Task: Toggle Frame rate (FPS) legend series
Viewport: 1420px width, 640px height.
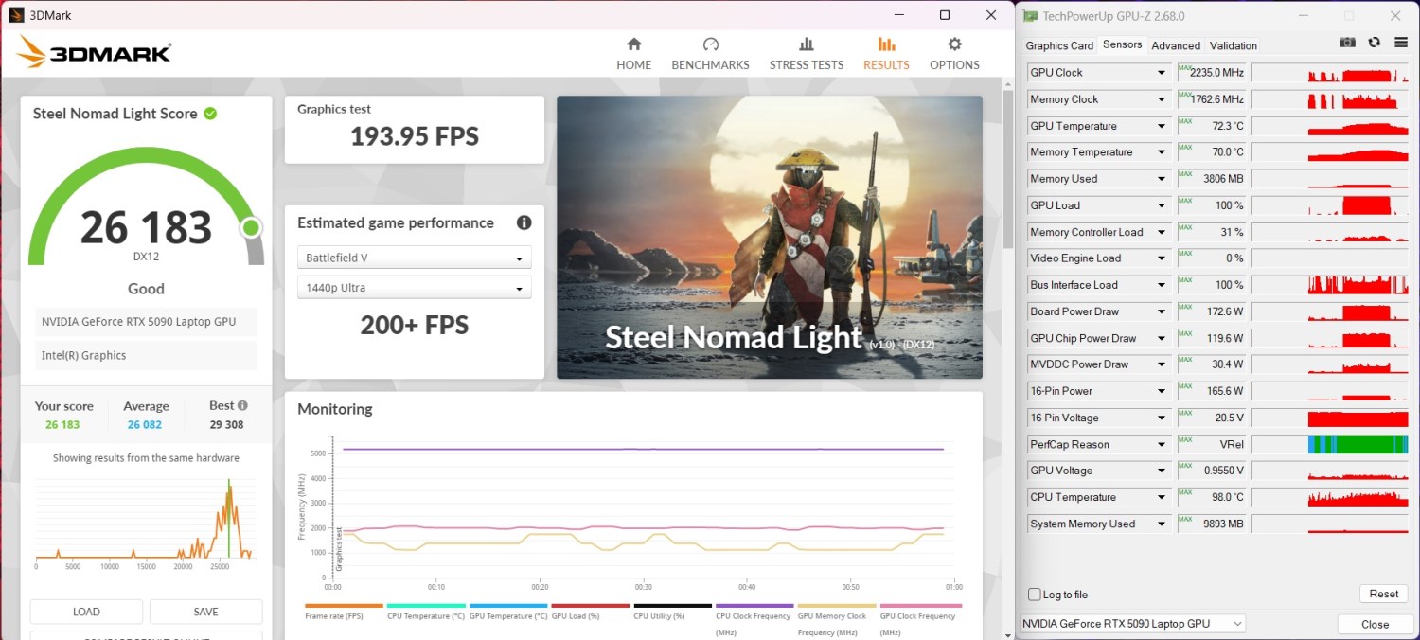Action: tap(344, 613)
